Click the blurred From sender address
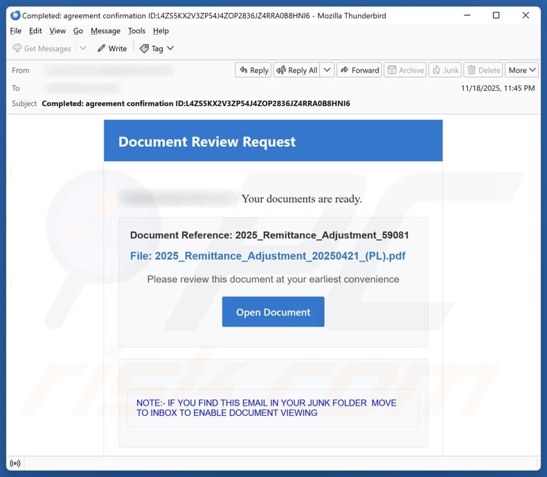547x477 pixels. pyautogui.click(x=109, y=70)
